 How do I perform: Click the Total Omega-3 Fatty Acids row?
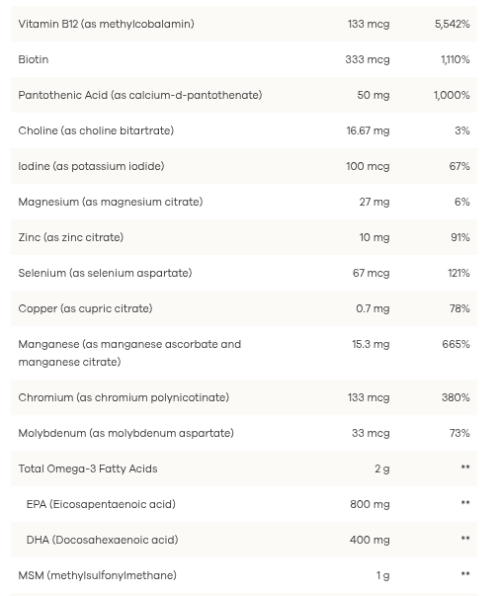coord(244,468)
